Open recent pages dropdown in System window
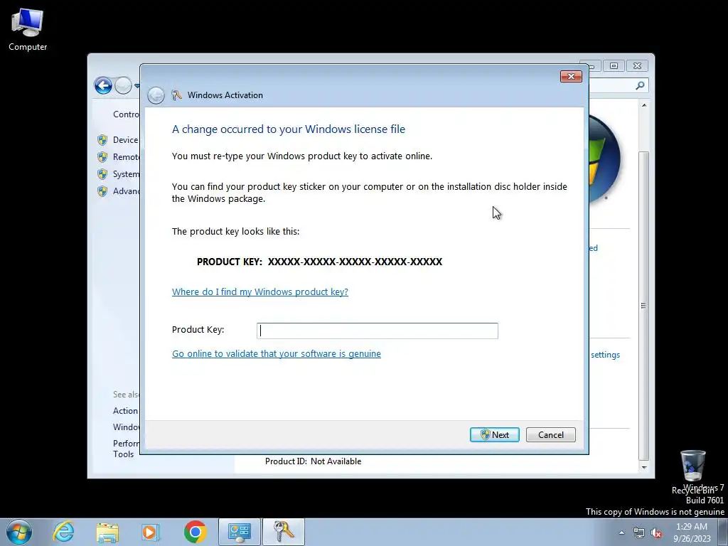 (136, 85)
